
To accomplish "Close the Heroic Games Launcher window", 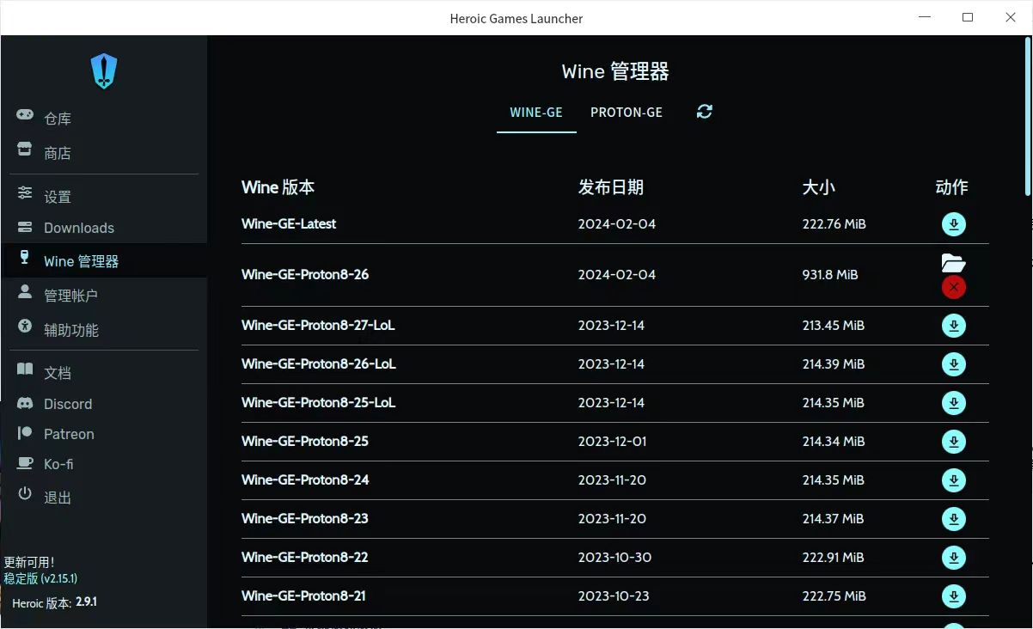I will pyautogui.click(x=1011, y=17).
